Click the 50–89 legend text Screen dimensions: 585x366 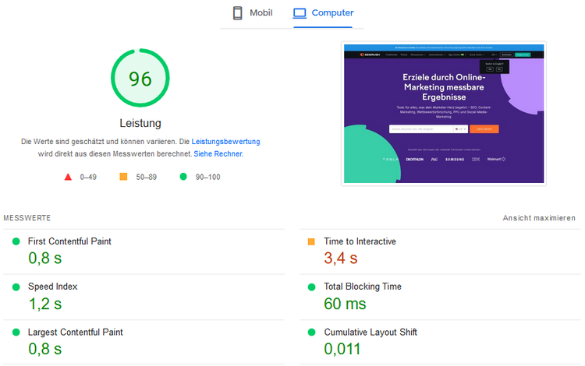click(x=147, y=178)
